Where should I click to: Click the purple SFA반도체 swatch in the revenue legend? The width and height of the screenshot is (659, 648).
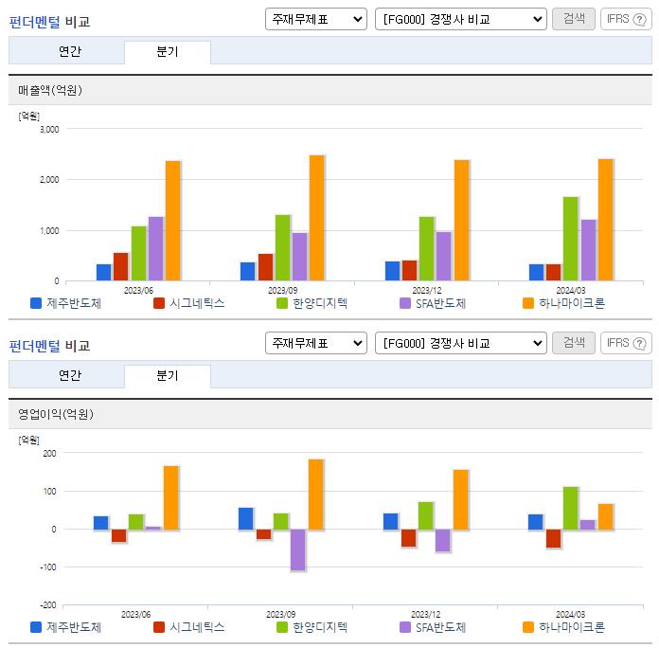[405, 303]
